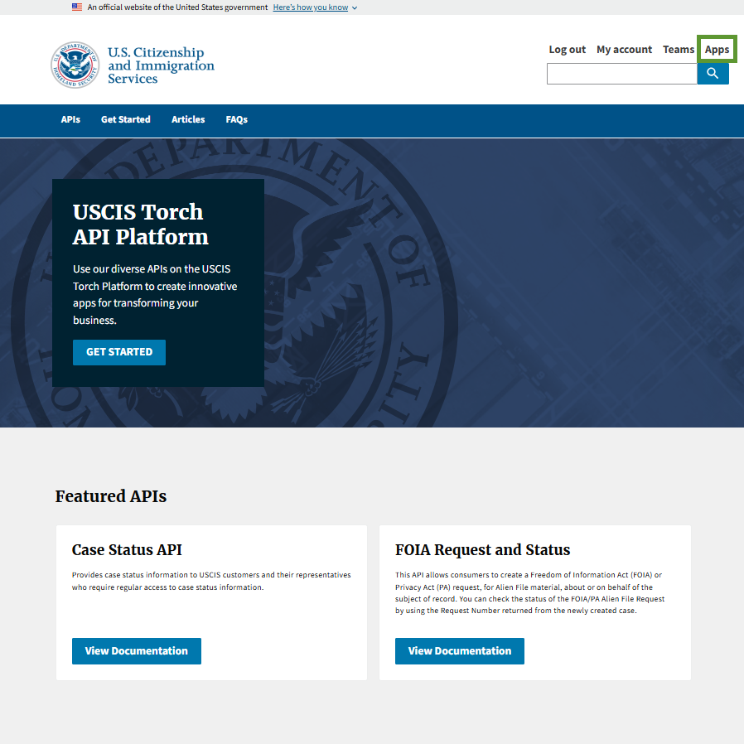Click the U.S. Citizenship and Immigration Services wordmark
The width and height of the screenshot is (744, 744).
coord(161,65)
